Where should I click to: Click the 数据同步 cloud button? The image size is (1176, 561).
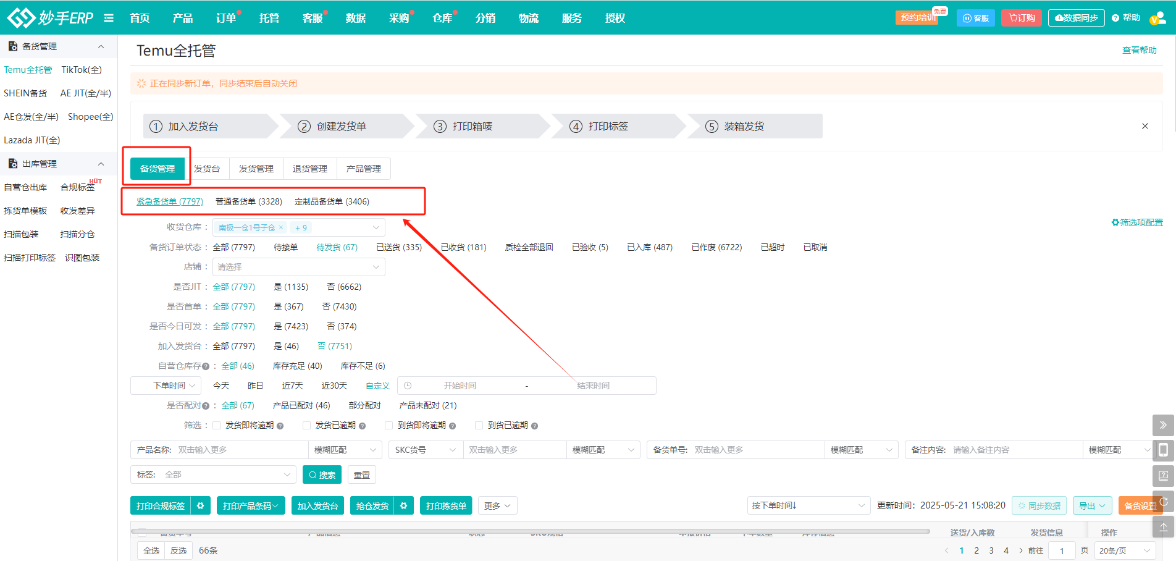coord(1076,18)
